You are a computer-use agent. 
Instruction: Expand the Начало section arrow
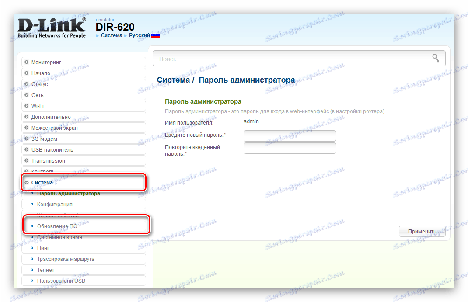[27, 73]
